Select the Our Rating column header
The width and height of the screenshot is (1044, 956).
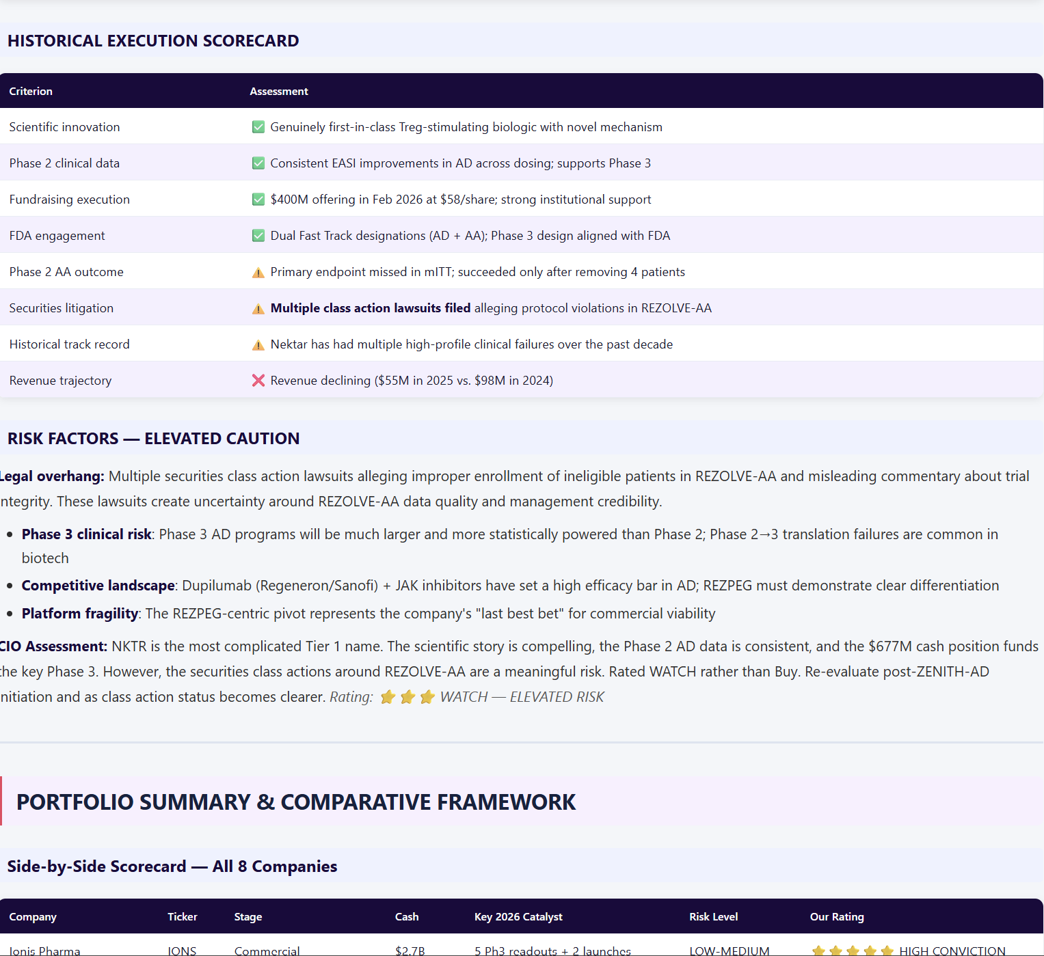click(x=837, y=916)
